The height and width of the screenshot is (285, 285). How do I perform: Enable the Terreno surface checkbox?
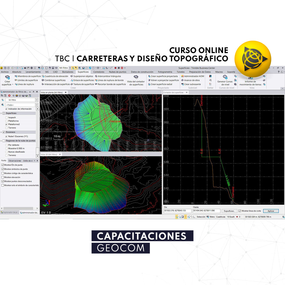pos(6,128)
